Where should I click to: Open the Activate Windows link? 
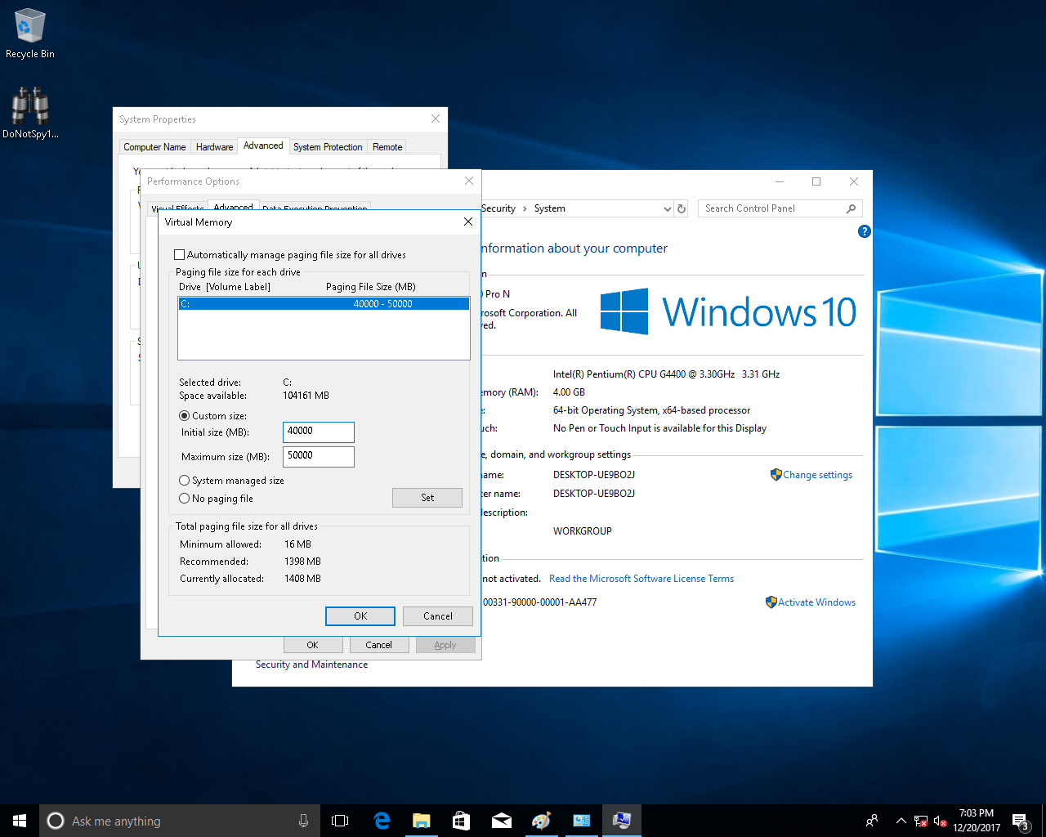point(816,602)
